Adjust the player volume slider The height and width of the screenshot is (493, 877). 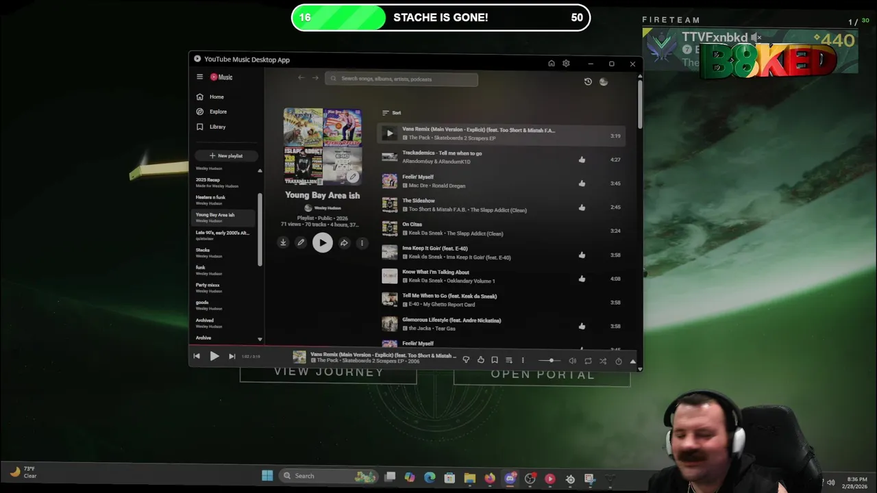point(550,360)
